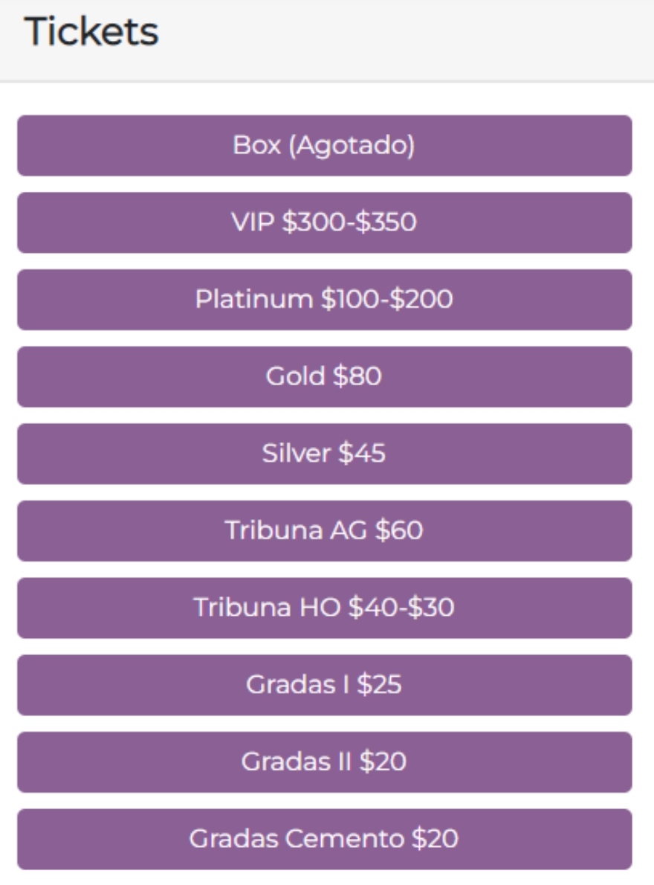Select the Gradas II $20 ticket button
The height and width of the screenshot is (885, 654).
coord(324,762)
